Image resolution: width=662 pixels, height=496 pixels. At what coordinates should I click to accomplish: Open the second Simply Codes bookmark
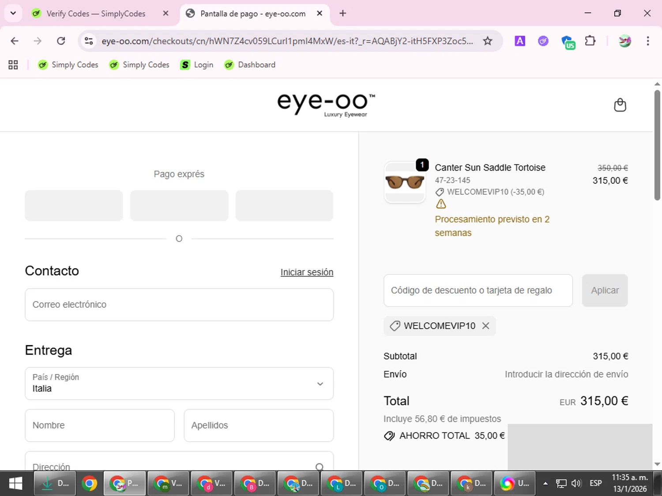[x=139, y=65]
